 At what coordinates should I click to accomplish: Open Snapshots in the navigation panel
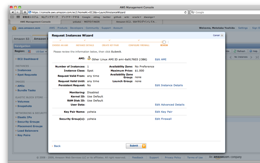click(x=25, y=106)
